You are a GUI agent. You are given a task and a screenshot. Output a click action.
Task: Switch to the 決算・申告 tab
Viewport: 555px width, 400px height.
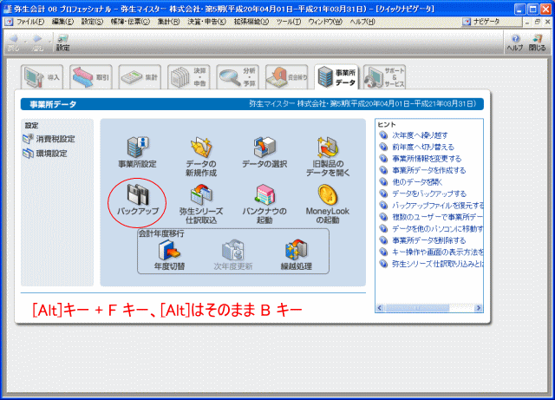pos(189,77)
